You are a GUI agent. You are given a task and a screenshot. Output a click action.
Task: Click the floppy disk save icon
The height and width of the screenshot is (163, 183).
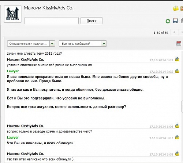(175, 21)
